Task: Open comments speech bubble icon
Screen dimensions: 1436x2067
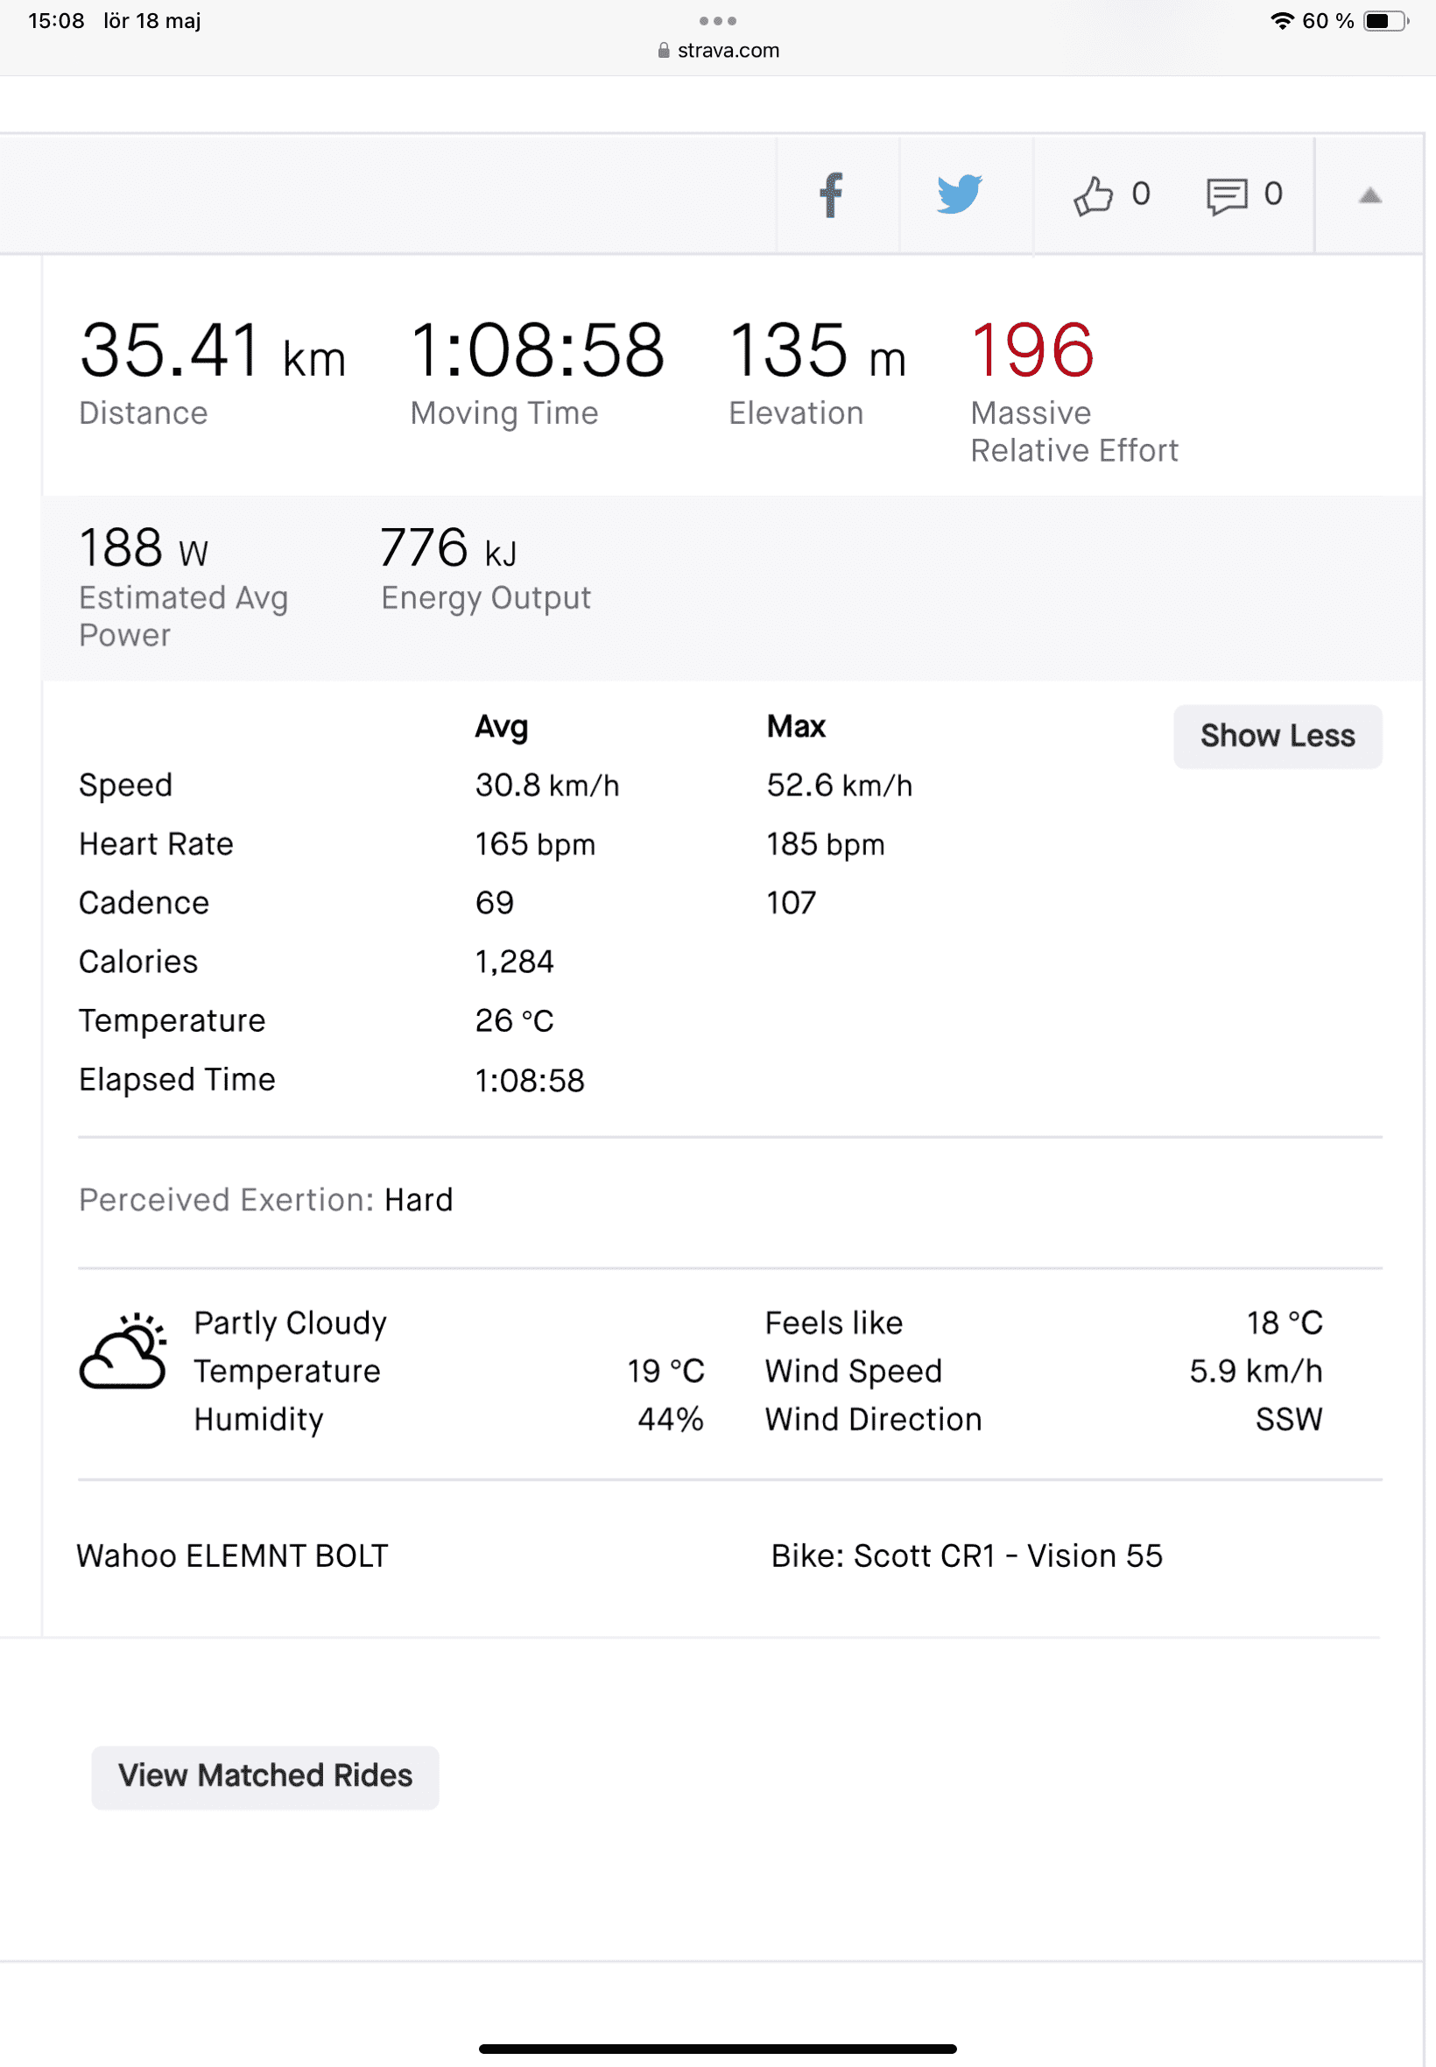Action: [x=1227, y=195]
